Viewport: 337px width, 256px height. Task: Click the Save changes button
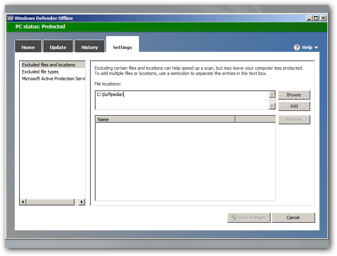click(x=249, y=218)
